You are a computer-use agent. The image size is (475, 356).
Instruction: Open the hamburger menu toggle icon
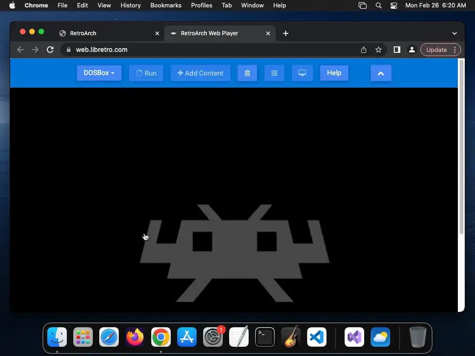(274, 73)
